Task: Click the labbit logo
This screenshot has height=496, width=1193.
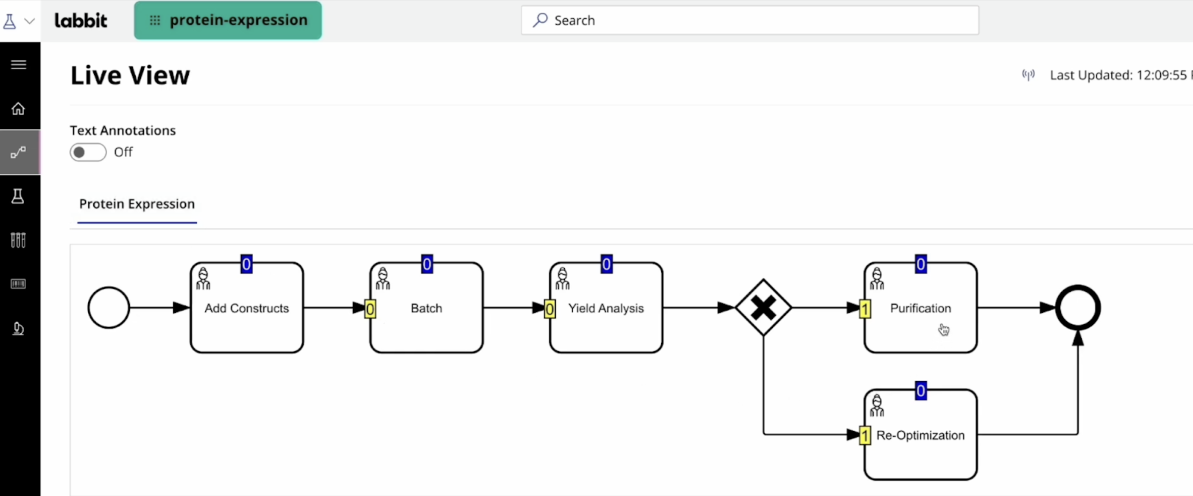Action: point(81,20)
